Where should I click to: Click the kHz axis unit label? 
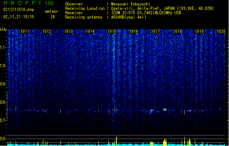click(x=3, y=30)
